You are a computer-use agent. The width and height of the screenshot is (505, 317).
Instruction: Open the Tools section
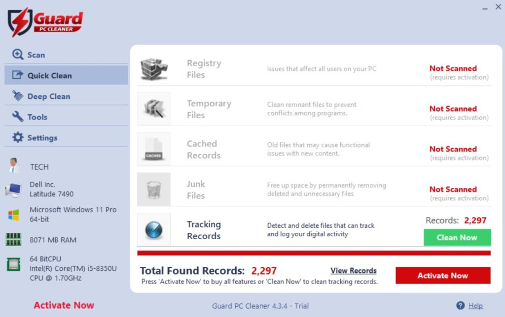(x=37, y=117)
